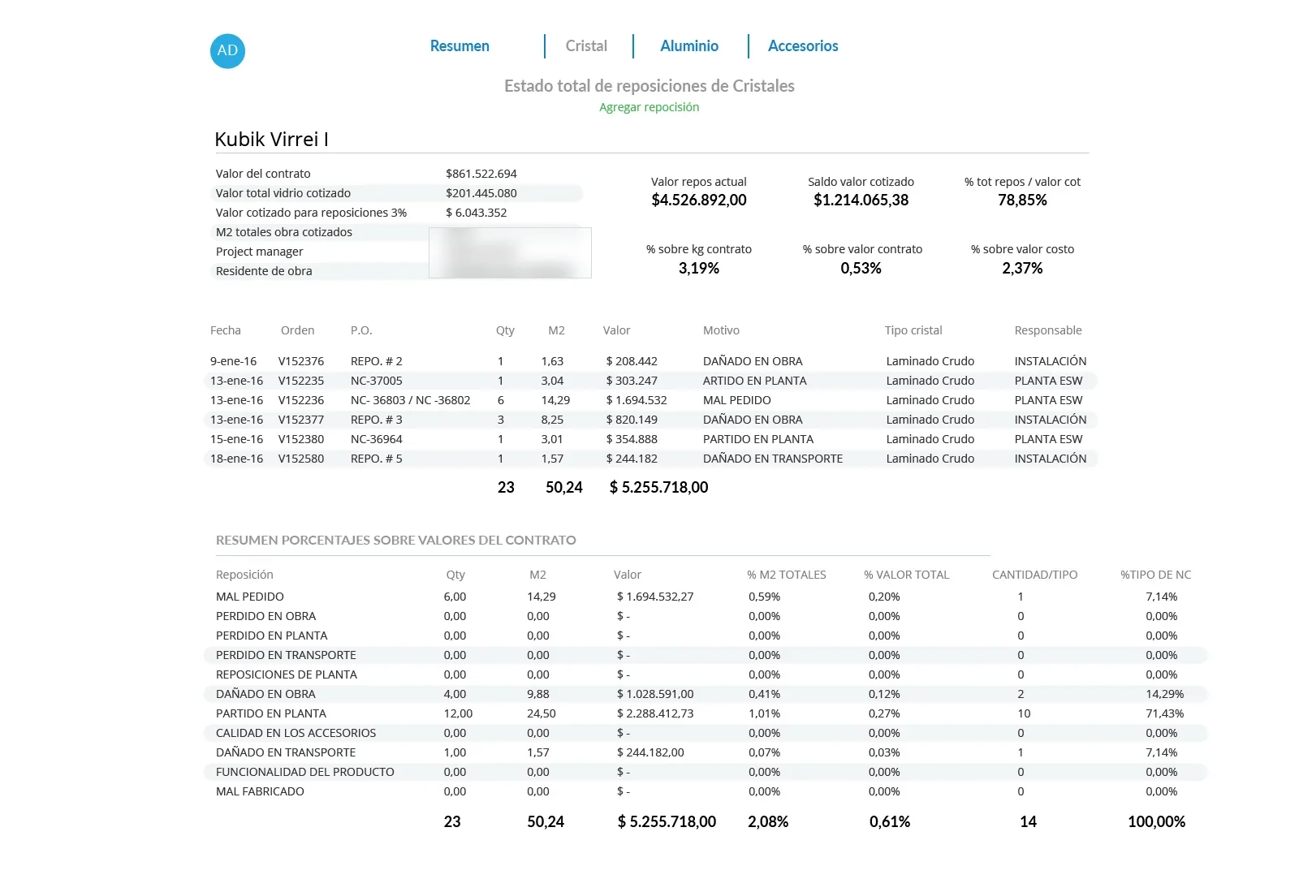Select order V152376 row
Image resolution: width=1299 pixels, height=892 pixels.
coord(649,361)
